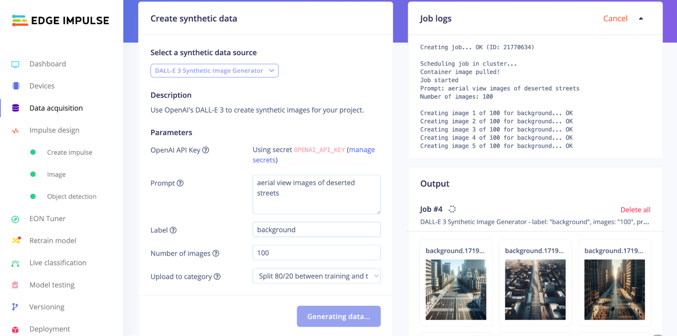The width and height of the screenshot is (677, 336).
Task: Open the Upload to category dropdown
Action: (x=316, y=276)
